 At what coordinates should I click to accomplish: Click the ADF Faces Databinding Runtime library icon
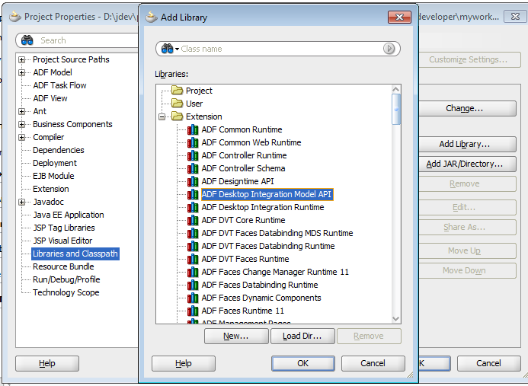click(193, 285)
